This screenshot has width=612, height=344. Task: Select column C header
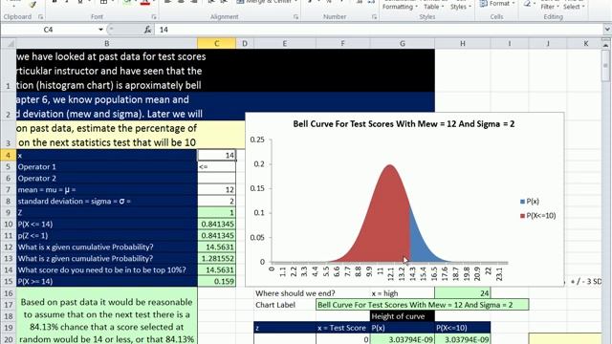217,43
